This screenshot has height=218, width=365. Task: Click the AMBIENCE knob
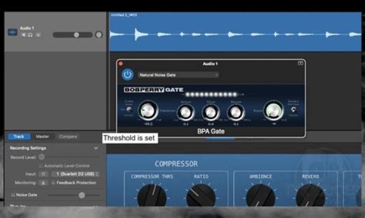[261, 196]
